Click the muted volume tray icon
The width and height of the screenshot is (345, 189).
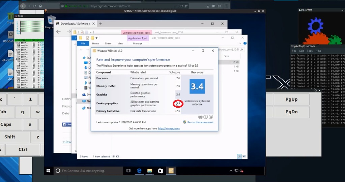tap(241, 171)
